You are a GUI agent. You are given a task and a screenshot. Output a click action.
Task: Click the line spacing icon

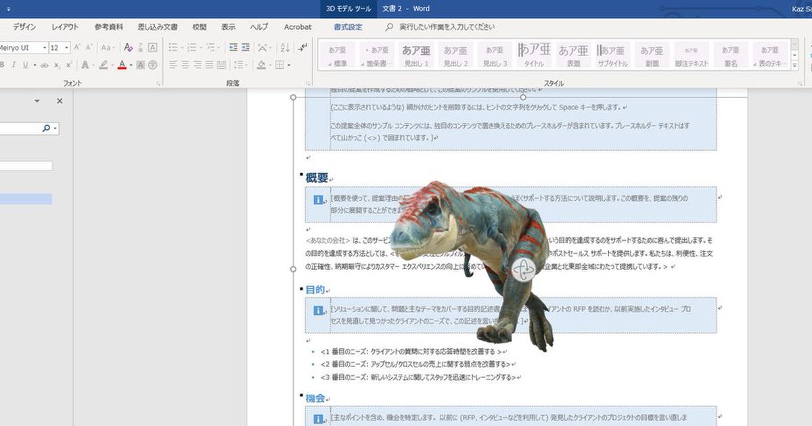pyautogui.click(x=240, y=65)
